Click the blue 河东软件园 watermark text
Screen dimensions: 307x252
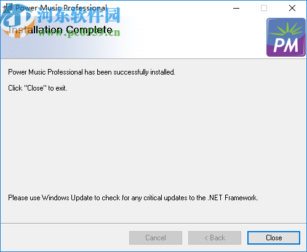(79, 15)
